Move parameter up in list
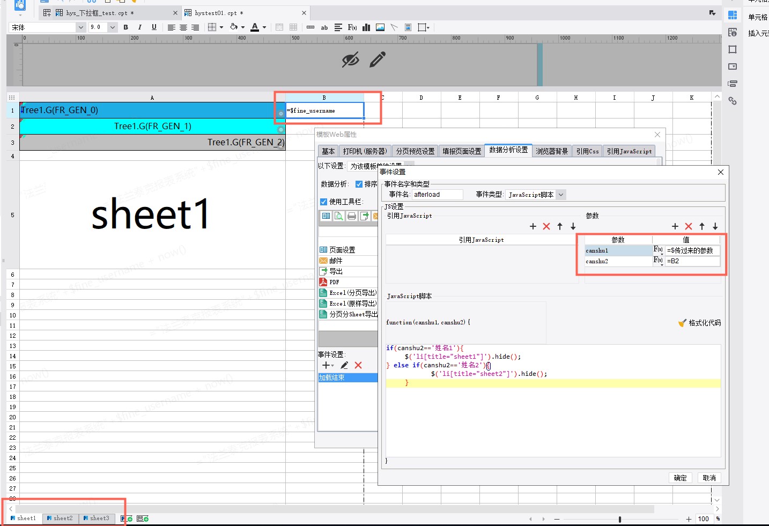The width and height of the screenshot is (769, 526). pos(702,226)
